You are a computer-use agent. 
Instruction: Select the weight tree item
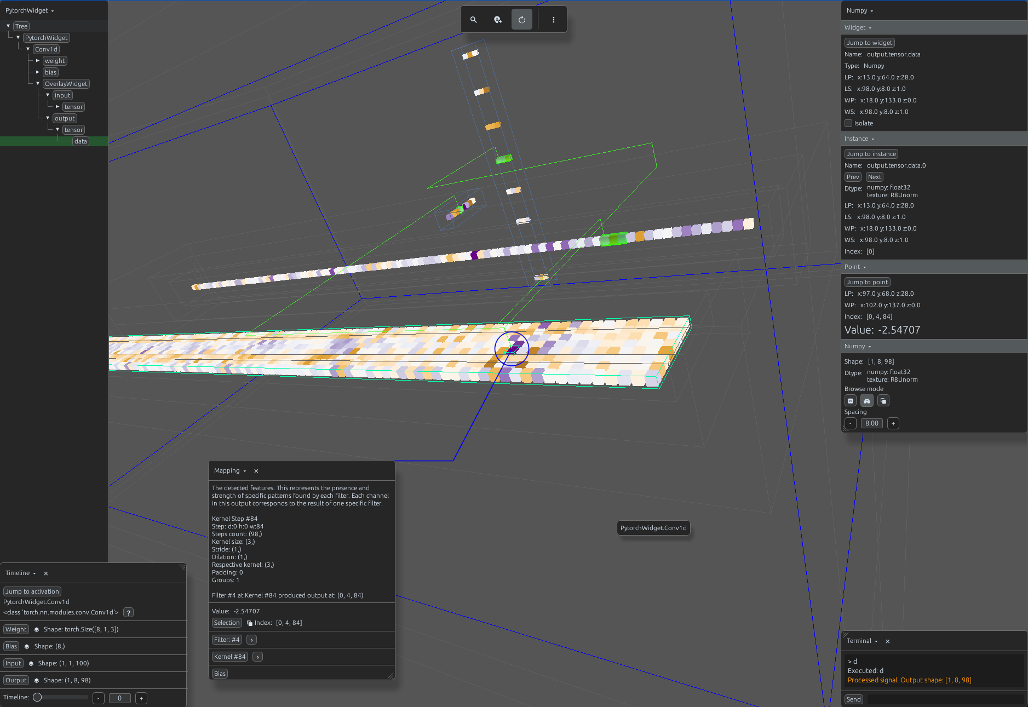pyautogui.click(x=55, y=61)
